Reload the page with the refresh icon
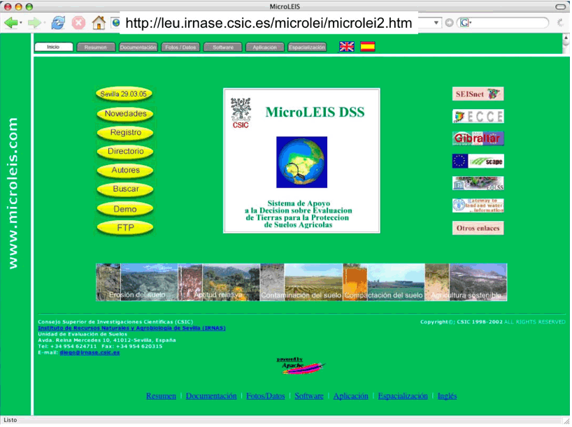Image resolution: width=572 pixels, height=427 pixels. [58, 22]
